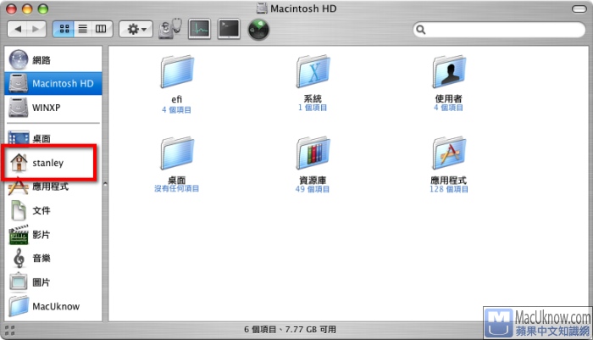Click the Macintosh HD title bar icon
The height and width of the screenshot is (340, 593).
coord(262,8)
